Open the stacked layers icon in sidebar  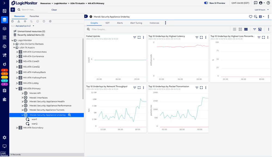(x=5, y=28)
